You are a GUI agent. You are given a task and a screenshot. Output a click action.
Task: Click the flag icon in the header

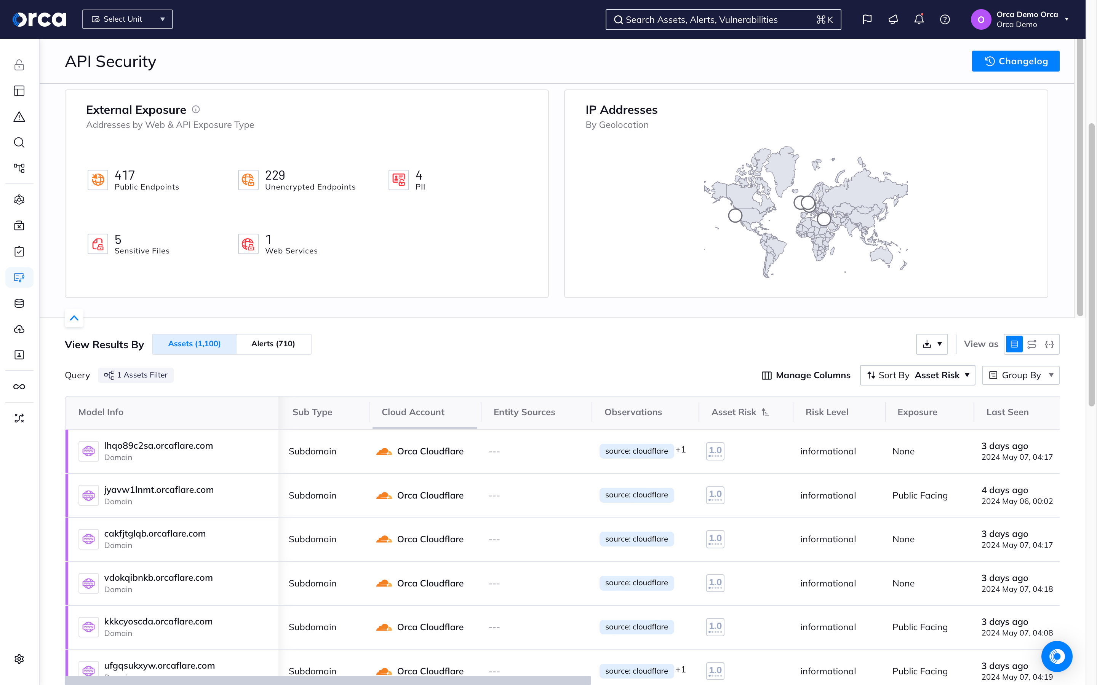867,19
